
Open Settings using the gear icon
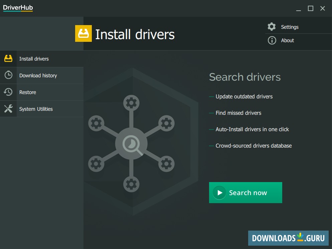coord(272,26)
